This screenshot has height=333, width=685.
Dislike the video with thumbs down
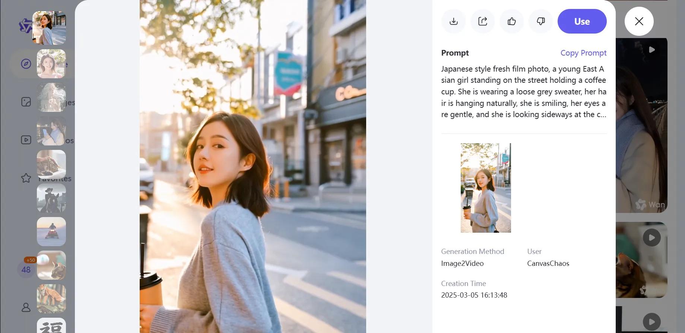[x=540, y=21]
